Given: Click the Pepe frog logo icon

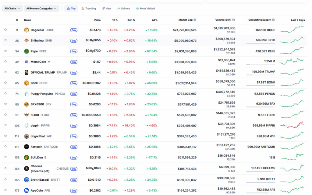Looking at the screenshot, I should point(27,51).
